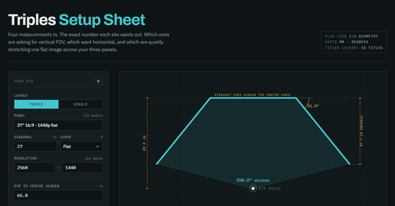
Task: Edit the horizontal resolution field 2560
Action: tap(34, 168)
